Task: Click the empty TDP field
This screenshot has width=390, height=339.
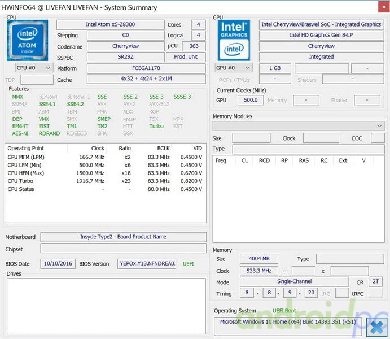Action: pyautogui.click(x=37, y=80)
